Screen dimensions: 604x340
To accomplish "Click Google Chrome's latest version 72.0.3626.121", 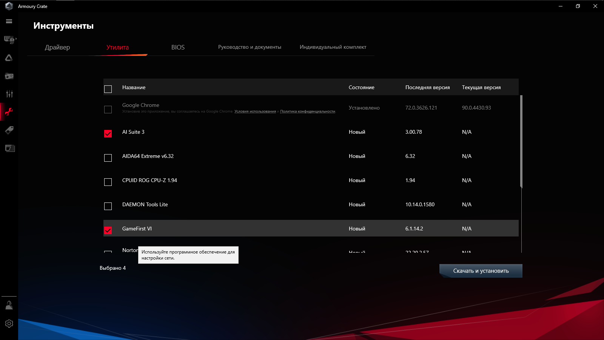I will 421,108.
